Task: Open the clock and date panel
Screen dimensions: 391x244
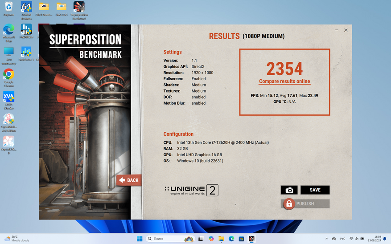Action: click(x=375, y=239)
